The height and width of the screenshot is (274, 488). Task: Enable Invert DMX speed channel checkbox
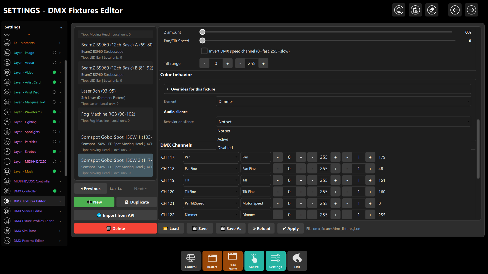pyautogui.click(x=204, y=51)
